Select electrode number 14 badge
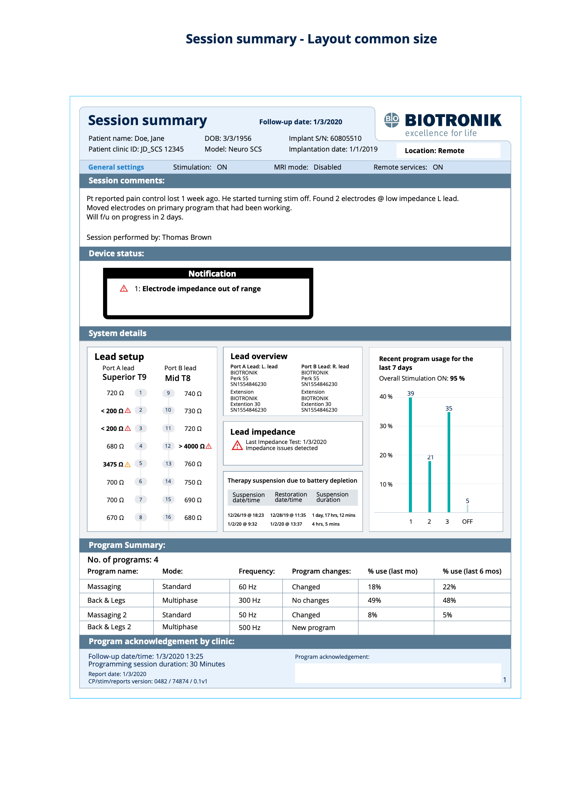 pos(168,481)
